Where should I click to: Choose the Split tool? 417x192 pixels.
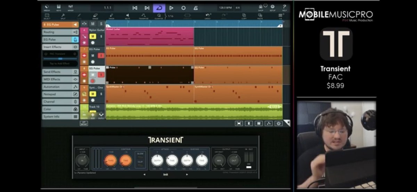click(x=63, y=16)
